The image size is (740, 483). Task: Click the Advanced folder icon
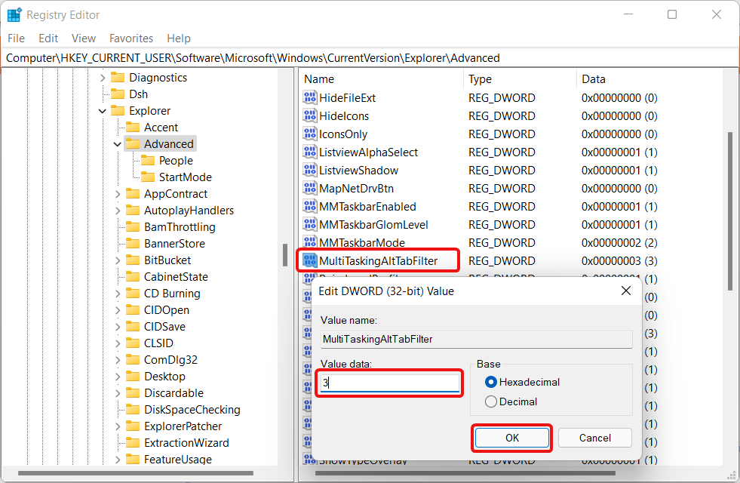133,143
